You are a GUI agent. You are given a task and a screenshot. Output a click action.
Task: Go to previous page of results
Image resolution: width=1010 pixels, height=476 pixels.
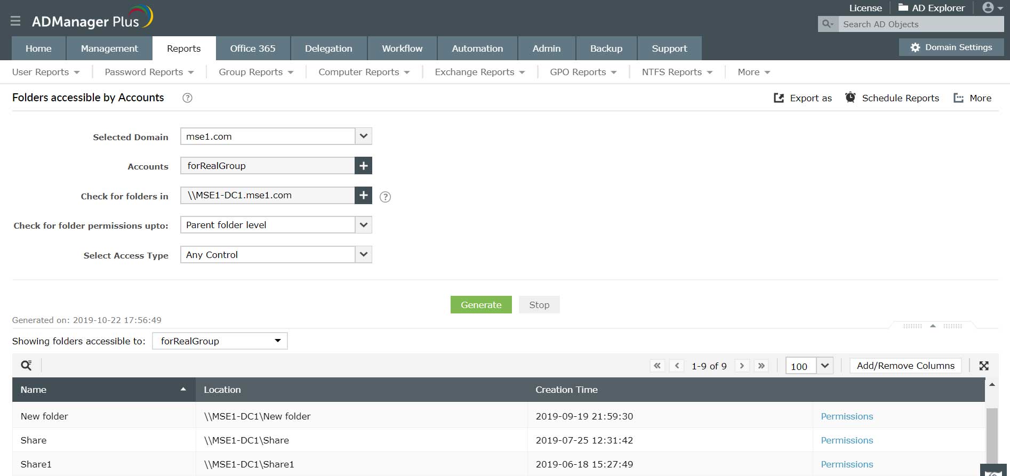click(x=677, y=366)
